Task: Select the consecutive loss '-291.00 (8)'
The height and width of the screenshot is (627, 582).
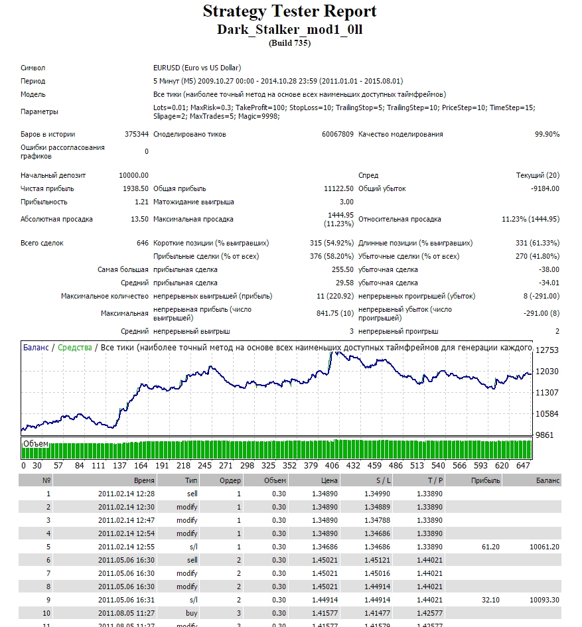Action: pos(542,313)
